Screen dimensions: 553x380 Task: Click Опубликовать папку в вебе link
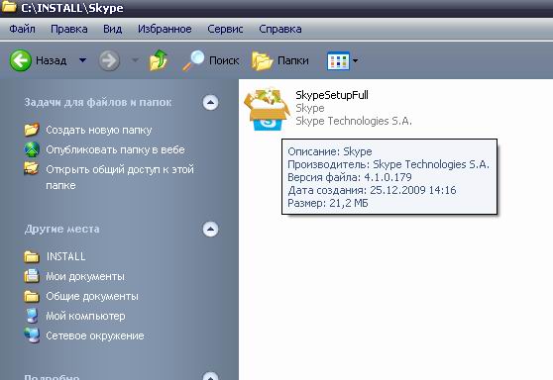115,149
